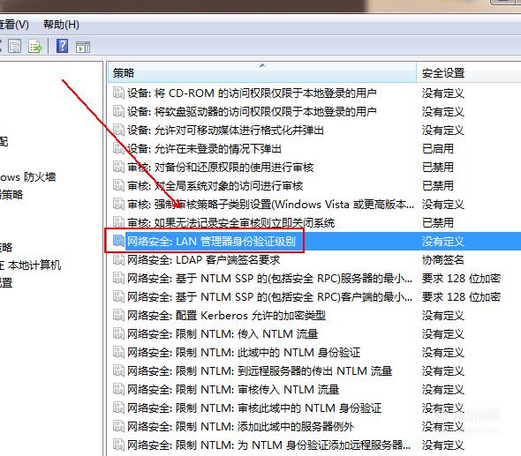Select NTLM SSP 客户端的最小 policy row
The height and width of the screenshot is (456, 521).
[270, 297]
